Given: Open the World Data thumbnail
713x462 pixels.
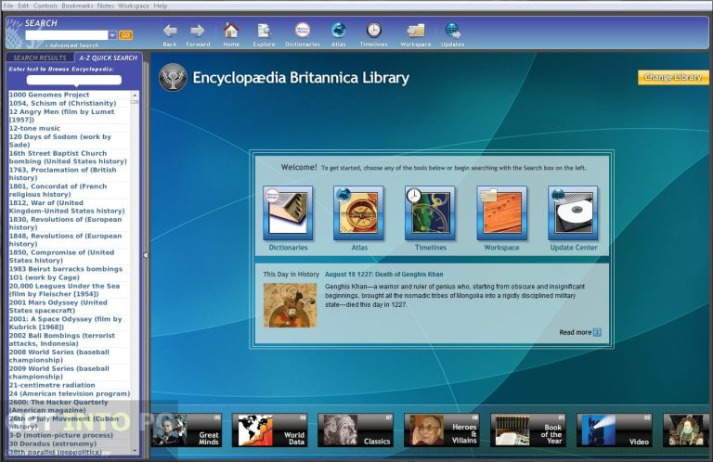Looking at the screenshot, I should click(x=269, y=430).
